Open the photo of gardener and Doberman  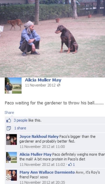[x=52, y=38]
